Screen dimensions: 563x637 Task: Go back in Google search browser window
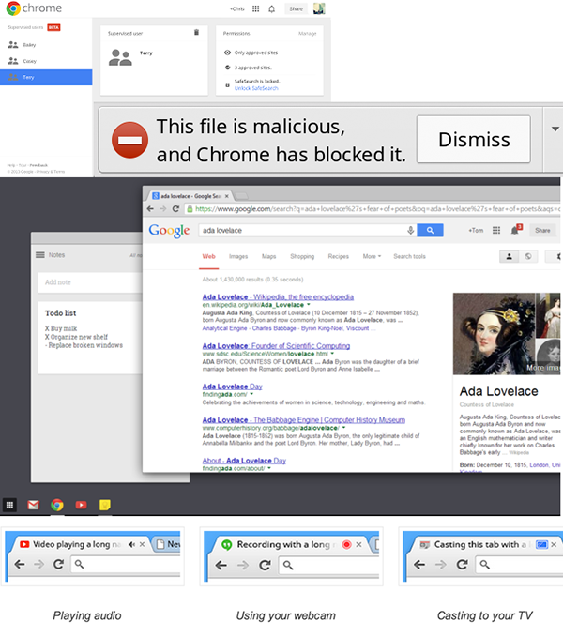pyautogui.click(x=150, y=209)
